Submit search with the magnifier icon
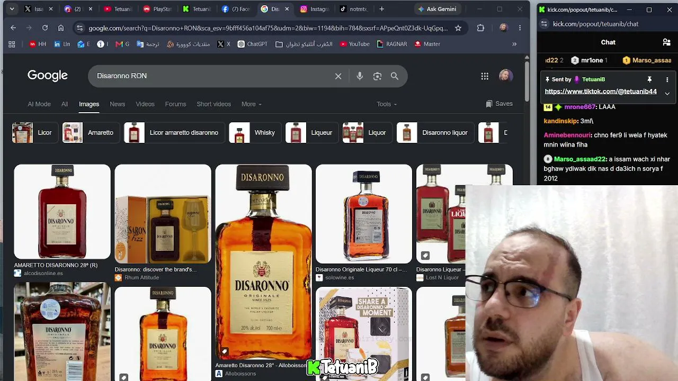Image resolution: width=678 pixels, height=381 pixels. (395, 76)
